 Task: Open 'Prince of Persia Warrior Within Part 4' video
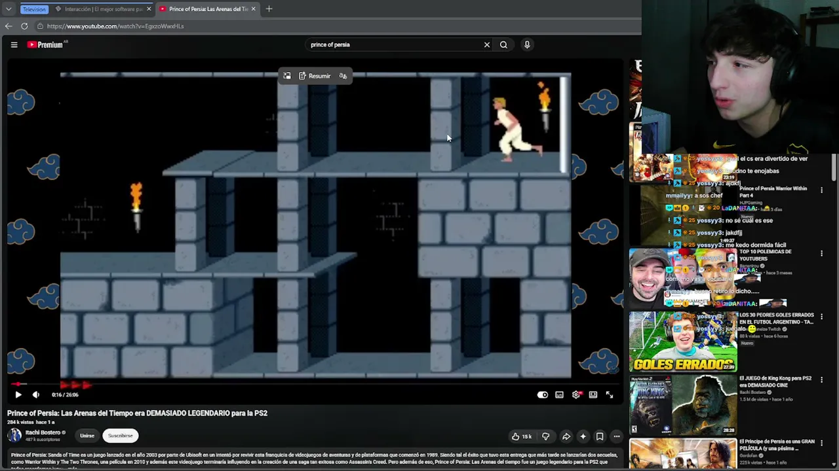tap(773, 192)
